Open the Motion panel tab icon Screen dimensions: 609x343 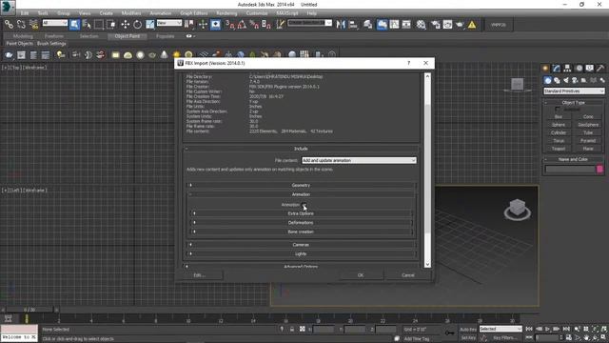(x=579, y=69)
